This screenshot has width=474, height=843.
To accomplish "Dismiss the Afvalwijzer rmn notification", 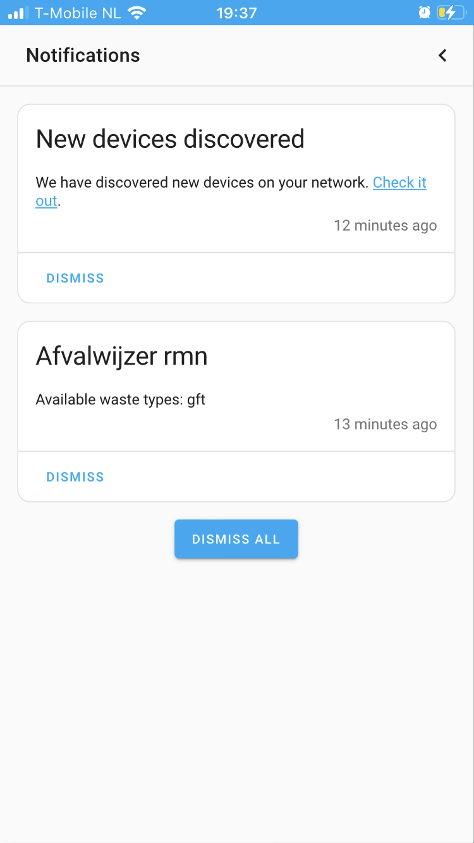I will [x=75, y=476].
